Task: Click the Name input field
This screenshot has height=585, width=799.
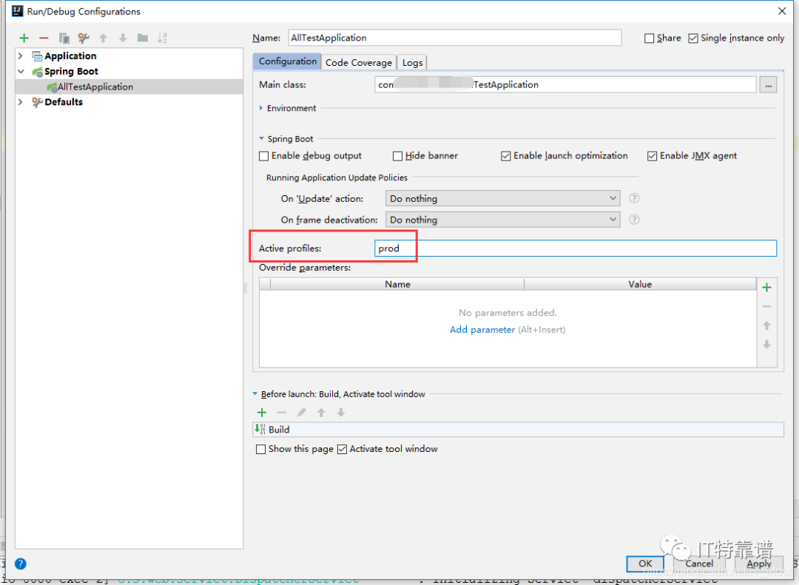Action: coord(454,38)
